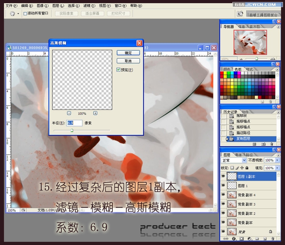285x245 pixels.
Task: Click the new snapshot camera icon
Action: point(263,144)
